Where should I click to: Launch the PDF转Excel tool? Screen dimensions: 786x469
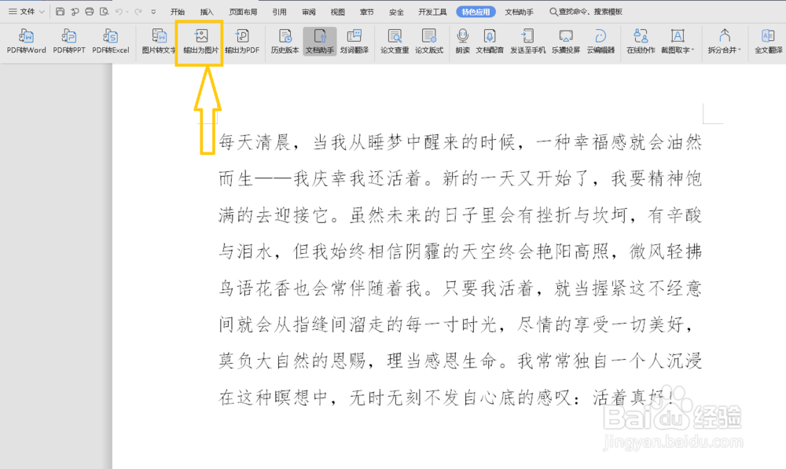click(110, 43)
